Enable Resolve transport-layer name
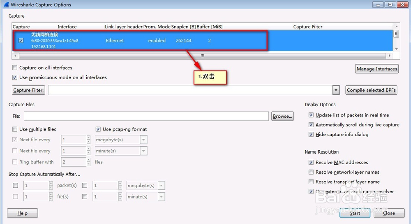The height and width of the screenshot is (224, 411). 311,182
